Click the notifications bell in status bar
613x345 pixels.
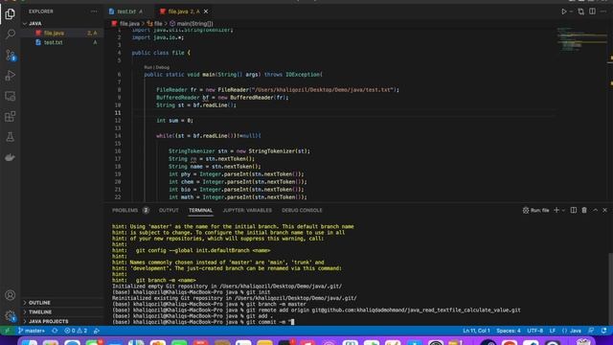(x=604, y=331)
